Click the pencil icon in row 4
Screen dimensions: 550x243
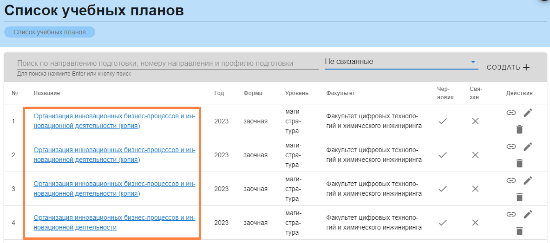[527, 214]
